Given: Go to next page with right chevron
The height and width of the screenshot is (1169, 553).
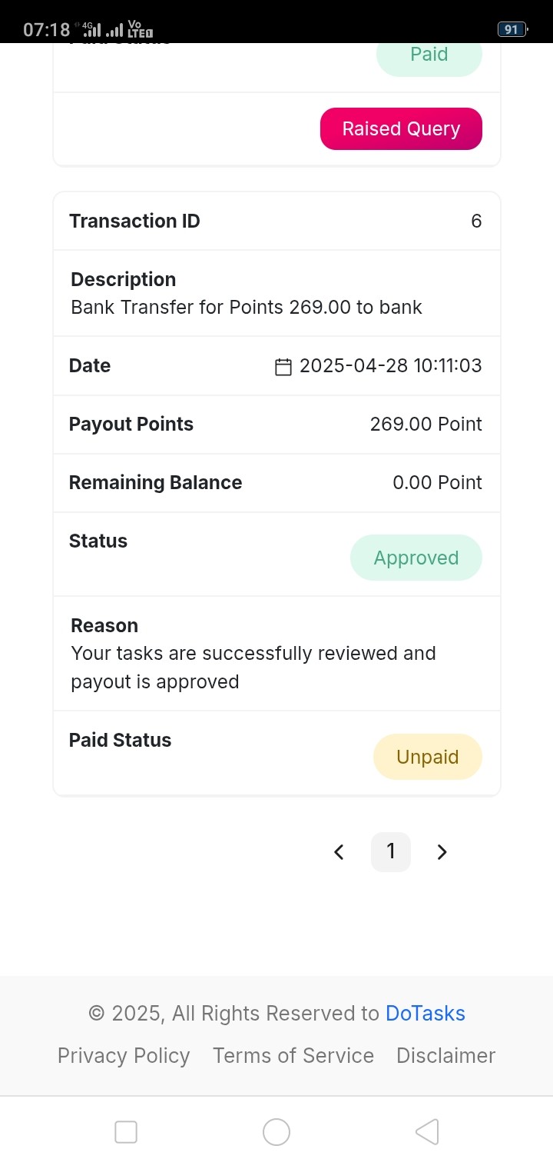Looking at the screenshot, I should tap(442, 852).
